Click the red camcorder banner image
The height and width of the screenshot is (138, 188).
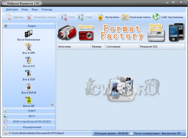(x=67, y=33)
